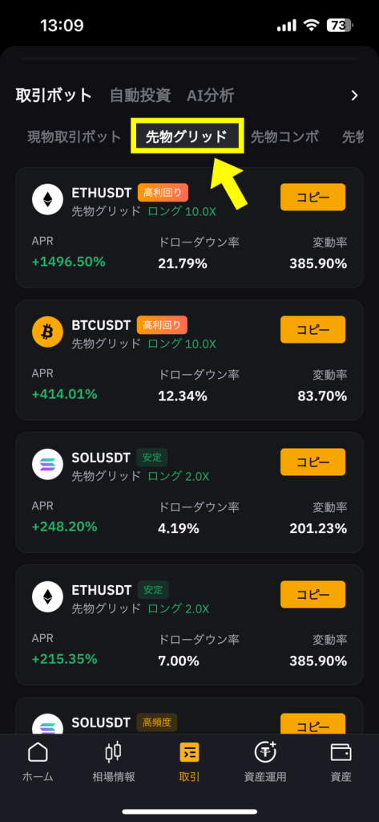Copy the ETHUSDT 10.0X long bot
The height and width of the screenshot is (822, 379).
[x=313, y=197]
